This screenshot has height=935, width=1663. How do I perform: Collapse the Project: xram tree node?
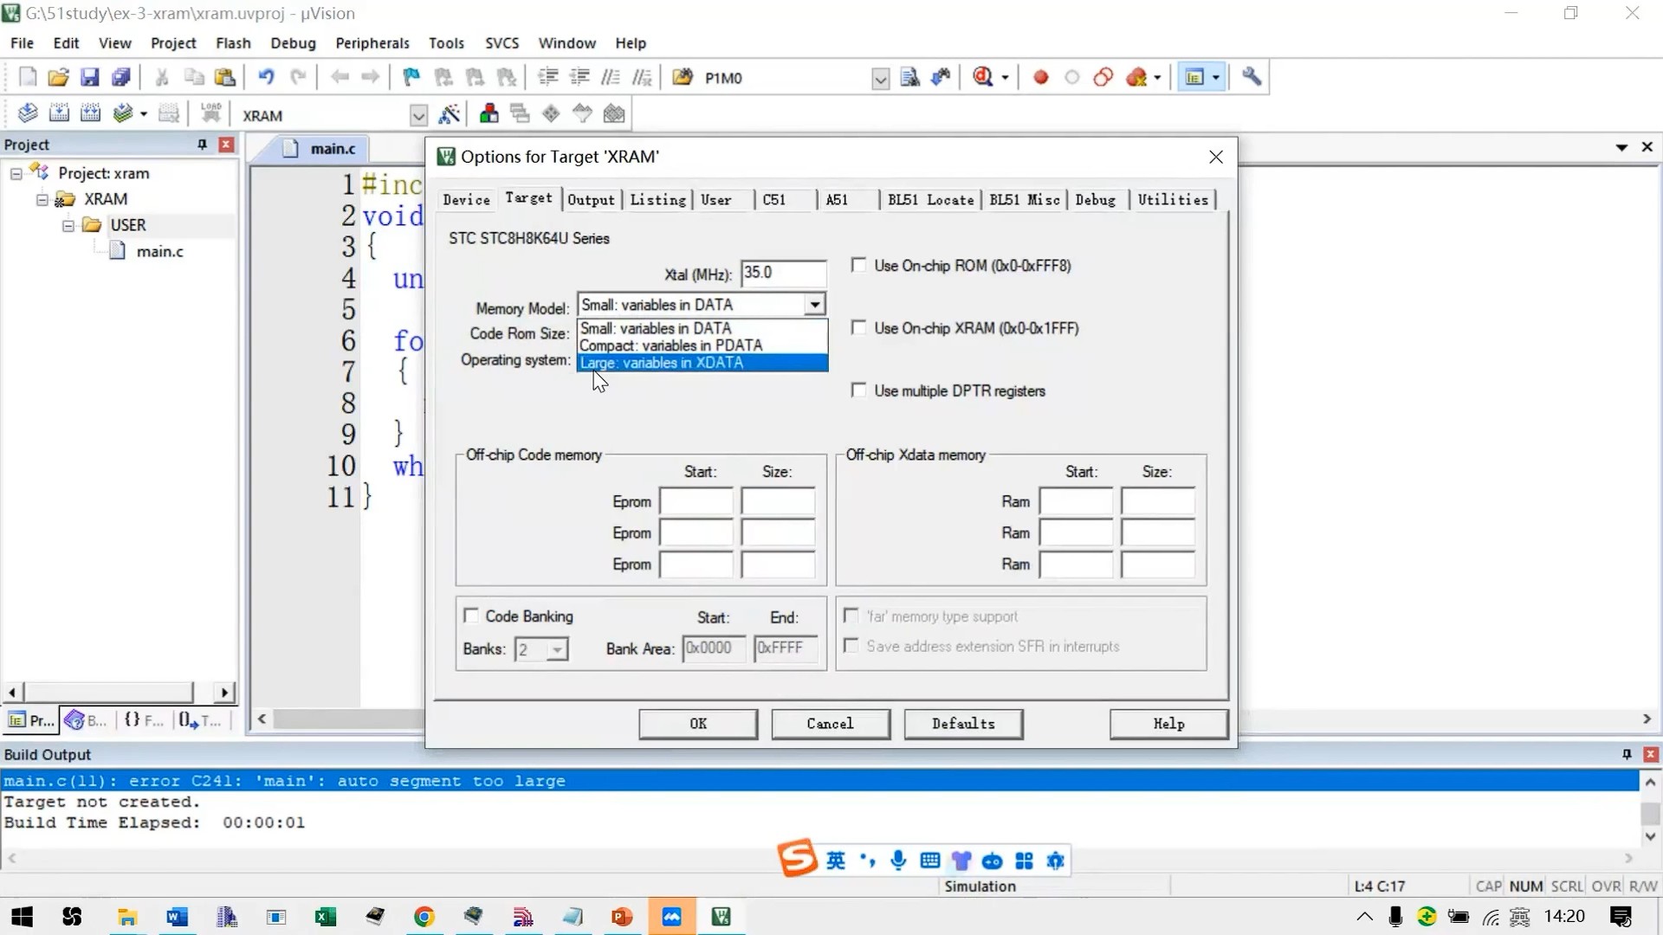[16, 173]
